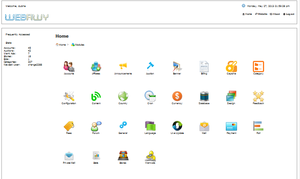This screenshot has height=179, width=300.
Task: Click the Log out link
Action: pos(289,14)
